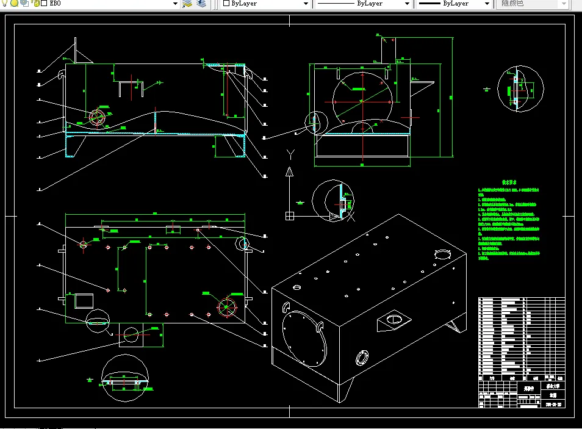The image size is (582, 429).
Task: Click the EBO layer color square
Action: pos(44,3)
